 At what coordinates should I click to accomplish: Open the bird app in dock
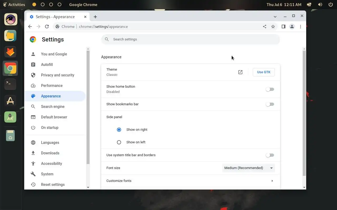[x=11, y=19]
